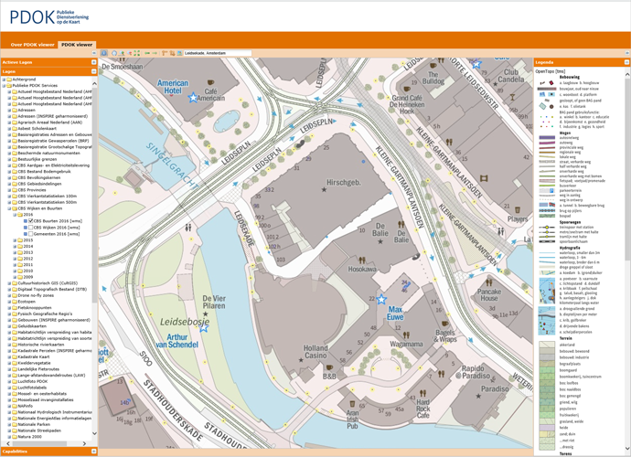Click blue layer icon beside CBS Buurten 2016
The height and width of the screenshot is (457, 631).
click(x=26, y=221)
